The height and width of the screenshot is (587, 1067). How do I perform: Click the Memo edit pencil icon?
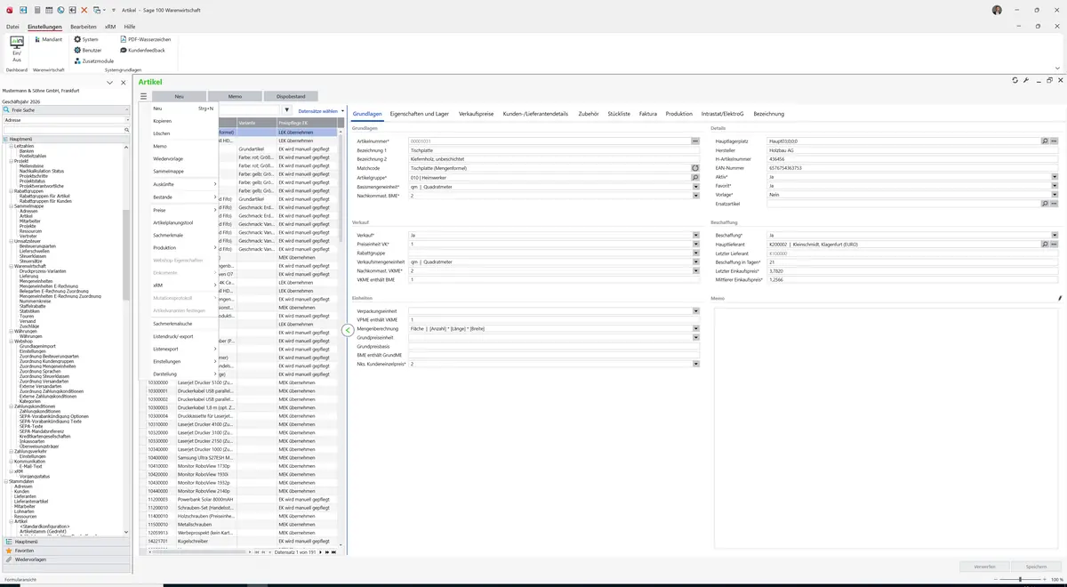click(1060, 299)
